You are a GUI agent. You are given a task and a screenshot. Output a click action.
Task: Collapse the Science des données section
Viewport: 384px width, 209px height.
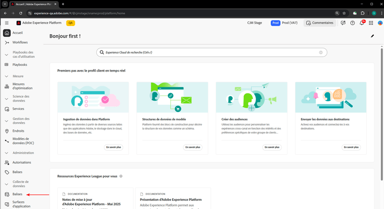pos(7,99)
